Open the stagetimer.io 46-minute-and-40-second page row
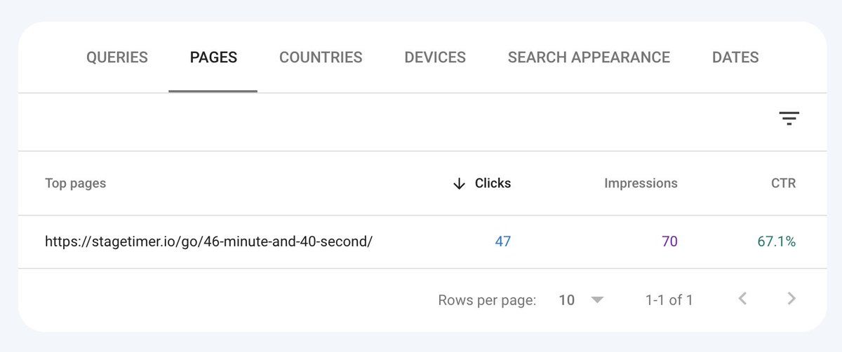This screenshot has width=842, height=352. (x=421, y=241)
